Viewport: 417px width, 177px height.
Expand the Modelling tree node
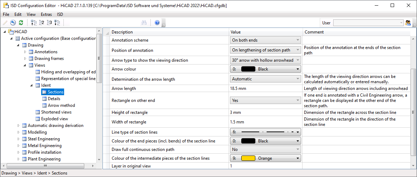click(x=19, y=132)
